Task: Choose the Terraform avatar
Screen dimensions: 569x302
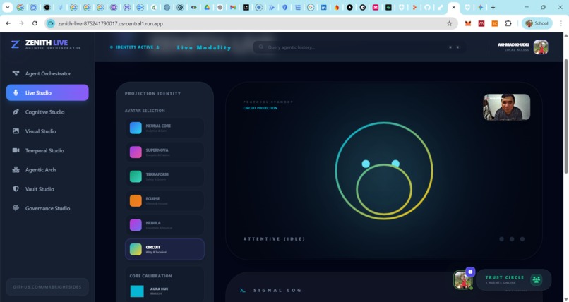Action: click(x=164, y=176)
